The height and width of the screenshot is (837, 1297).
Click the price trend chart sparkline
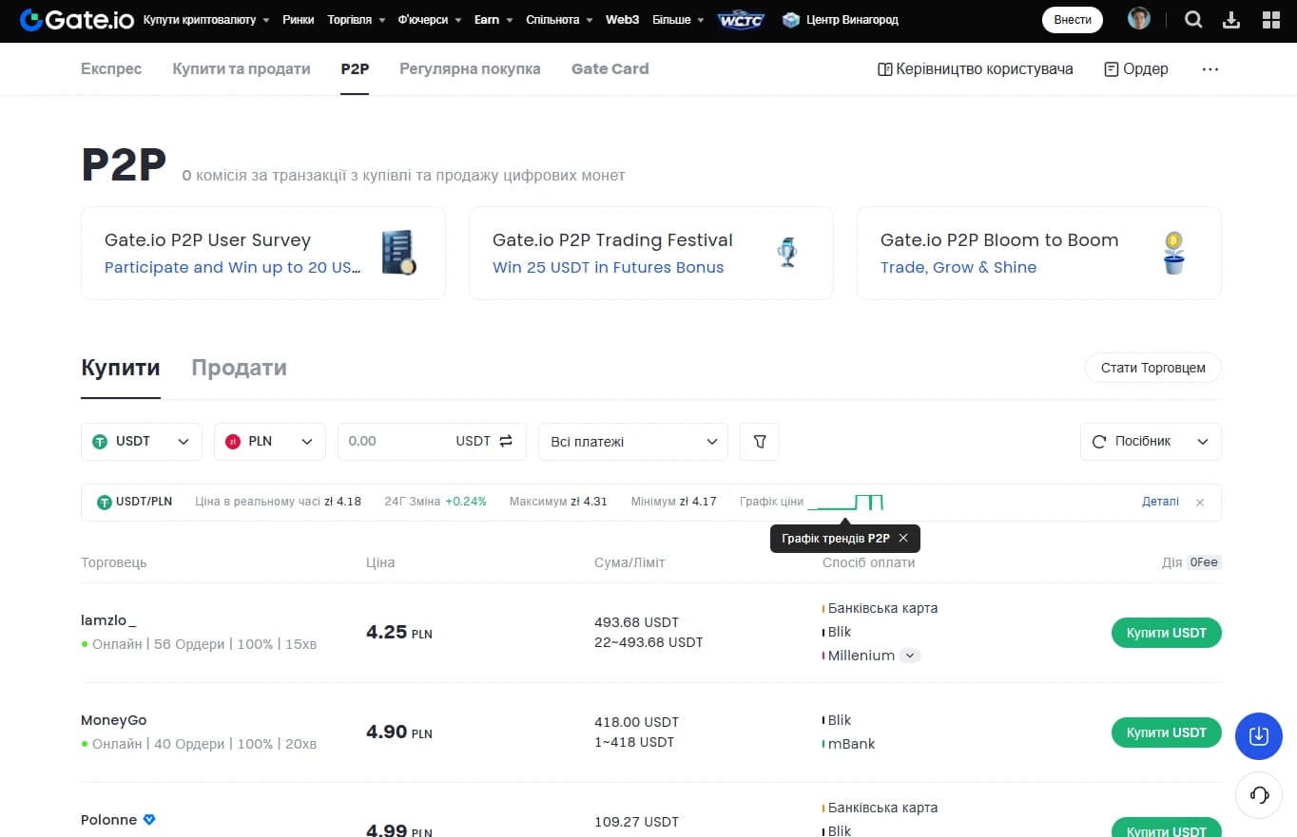(845, 502)
